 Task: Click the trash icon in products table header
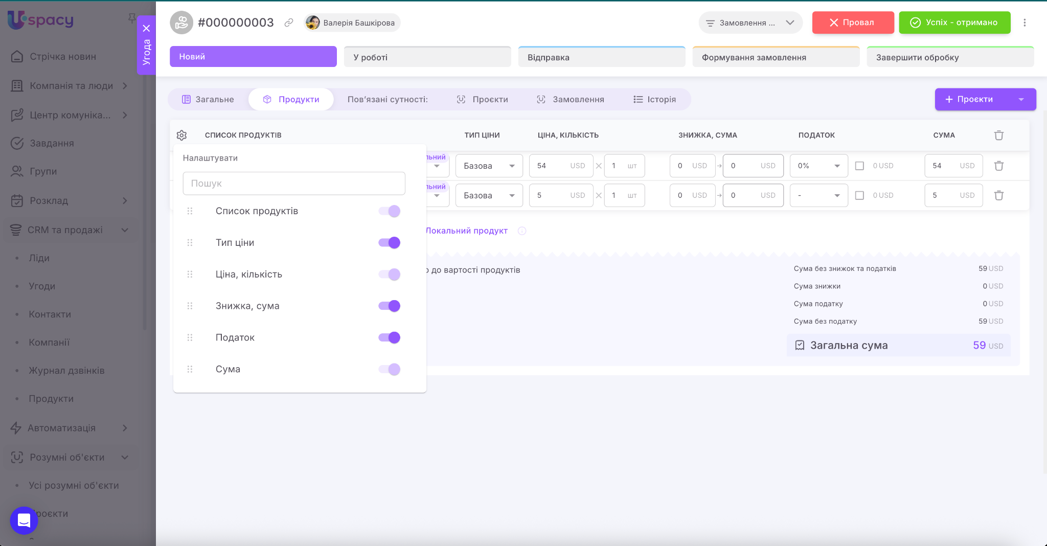(x=998, y=135)
